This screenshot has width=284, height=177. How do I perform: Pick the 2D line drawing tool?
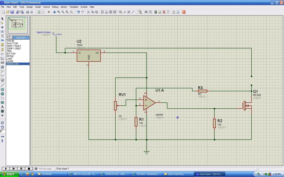[x=2, y=85]
